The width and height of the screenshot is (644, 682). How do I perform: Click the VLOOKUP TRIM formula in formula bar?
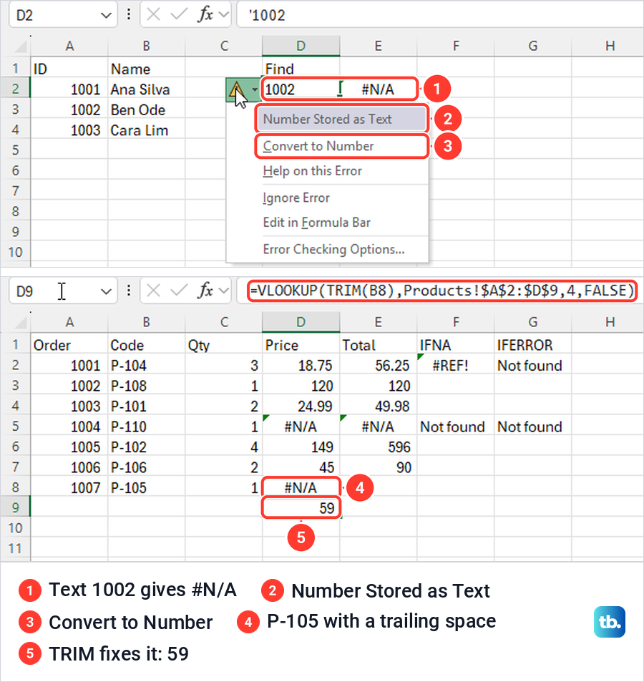pos(441,291)
